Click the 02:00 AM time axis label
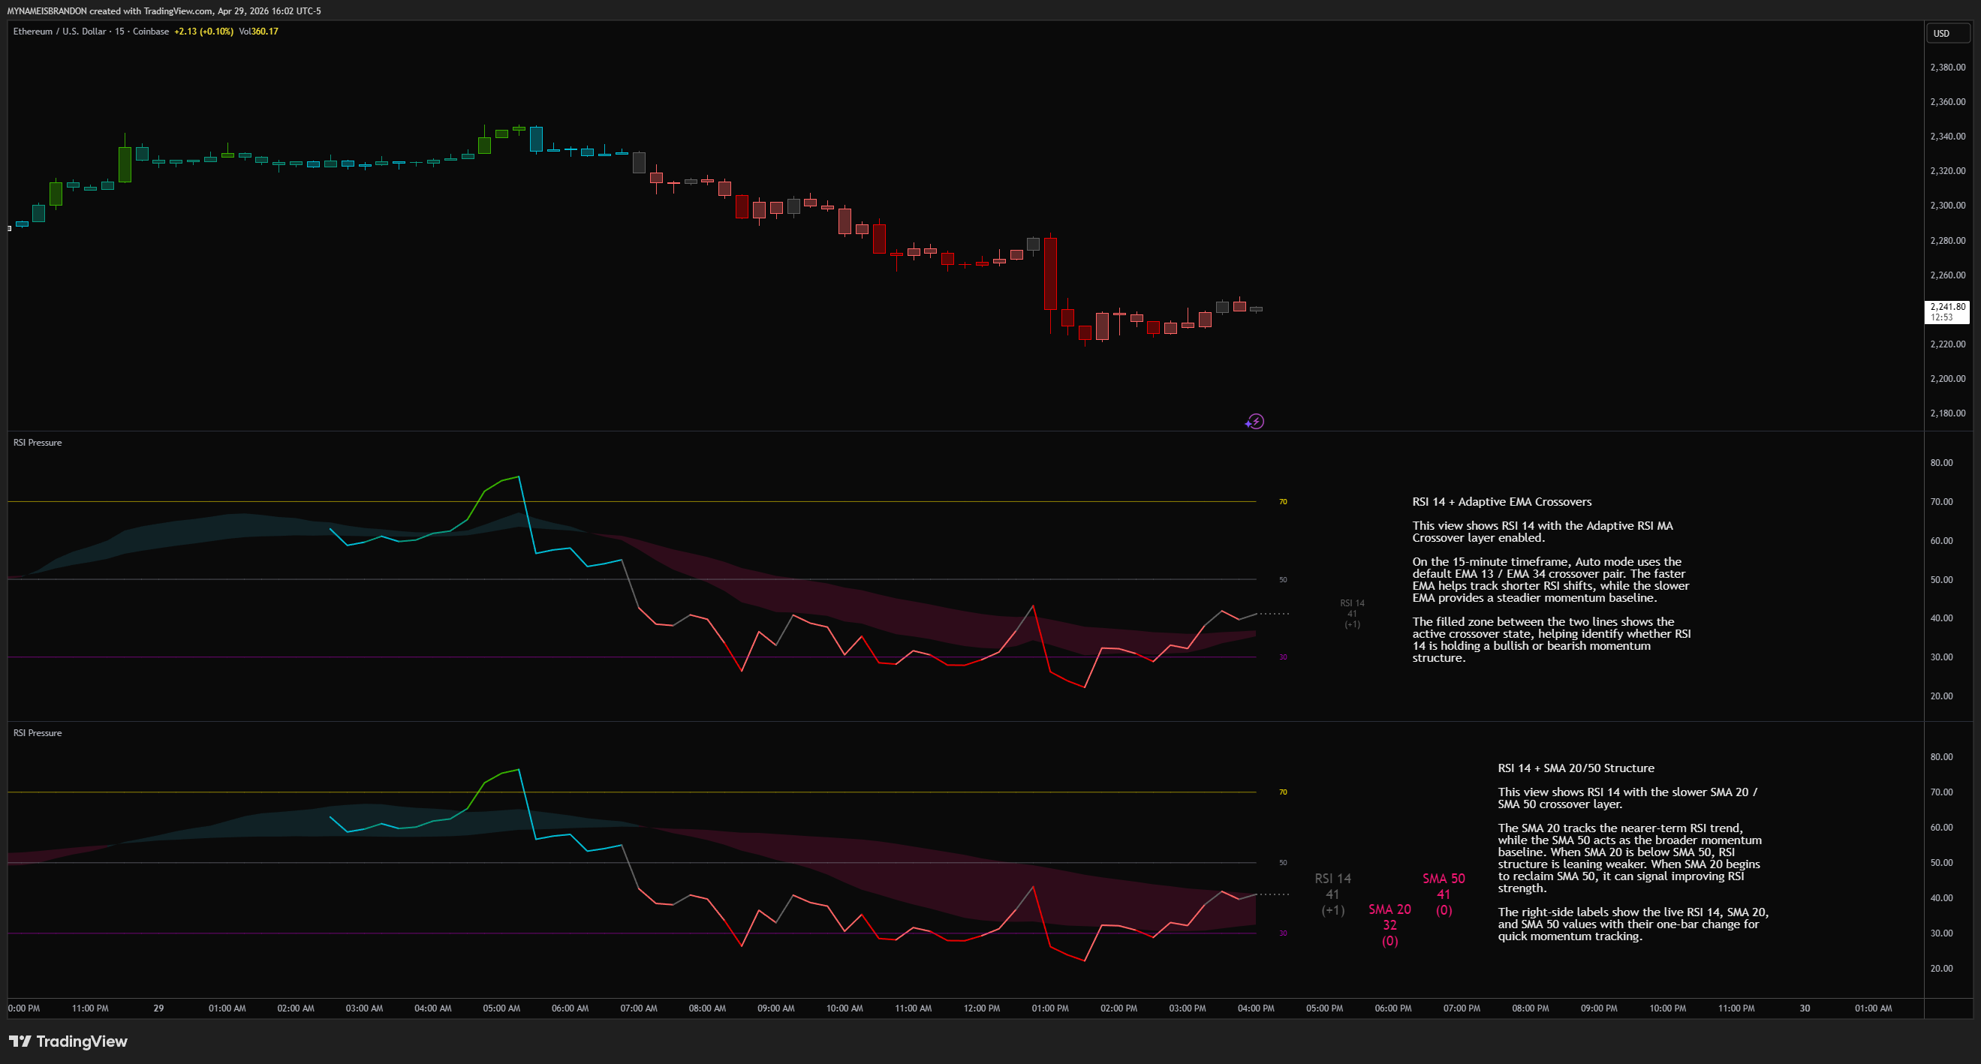 pos(296,1008)
